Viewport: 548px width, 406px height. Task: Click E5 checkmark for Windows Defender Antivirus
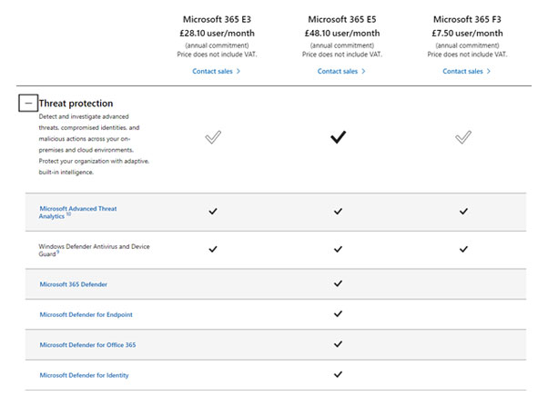coord(338,250)
